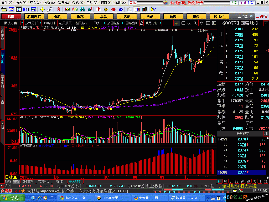Click the open folder toolbar icon
This screenshot has height=202, width=269.
click(x=4, y=9)
